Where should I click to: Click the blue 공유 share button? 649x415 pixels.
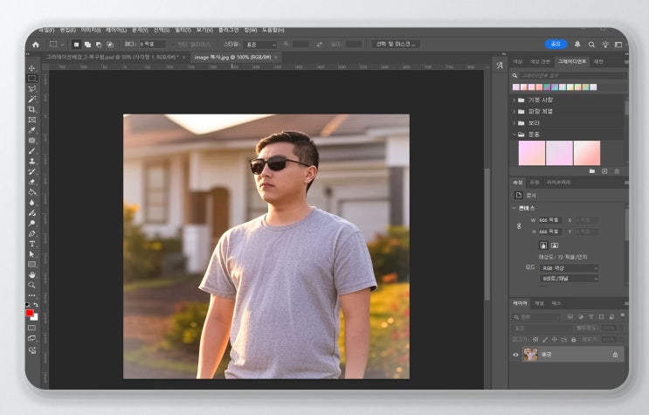(556, 44)
